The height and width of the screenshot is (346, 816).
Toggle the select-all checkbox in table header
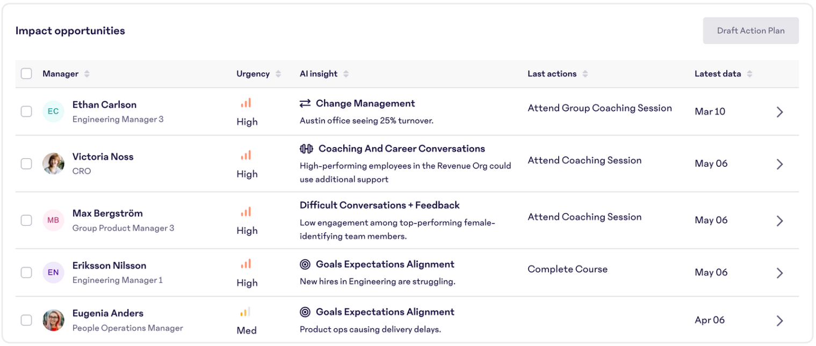(x=26, y=73)
